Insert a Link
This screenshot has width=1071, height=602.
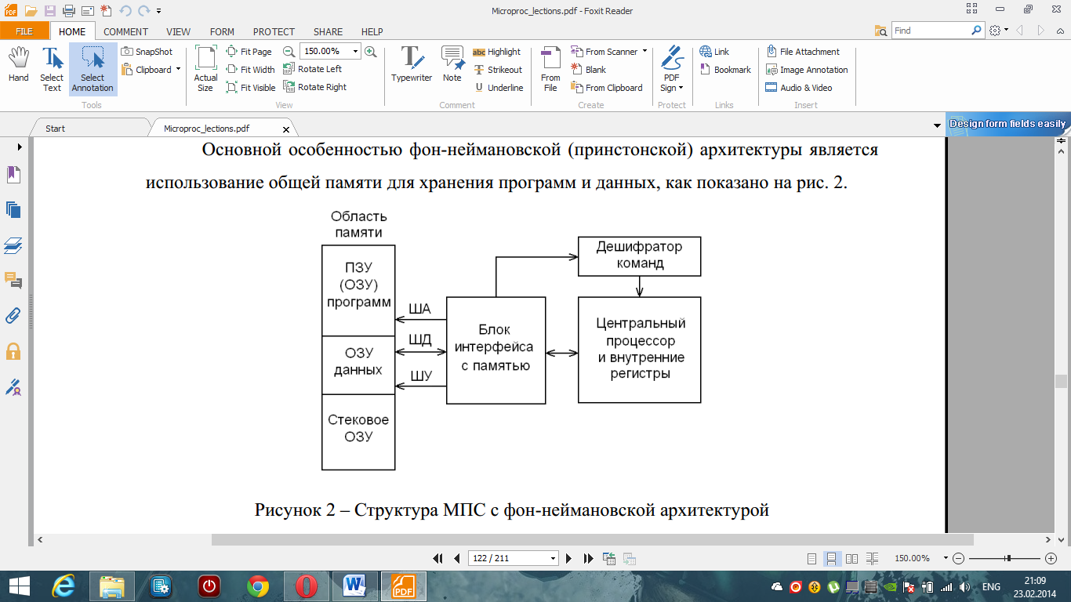click(x=714, y=52)
